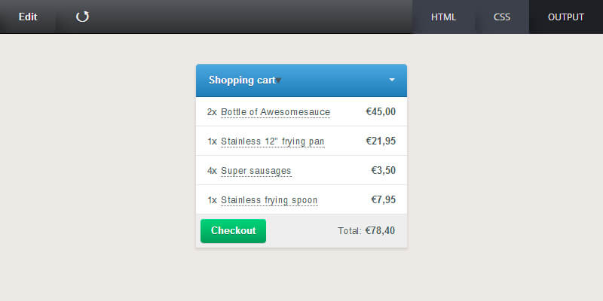Open the Stainless frying spoon link

coord(269,200)
